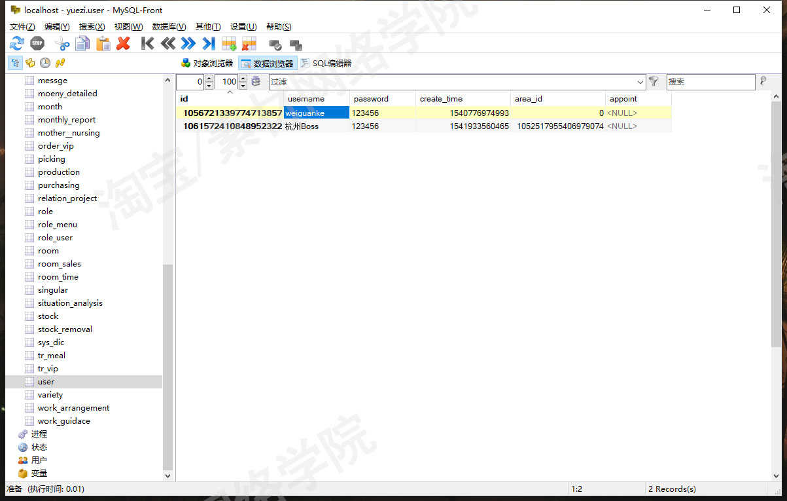Image resolution: width=787 pixels, height=501 pixels.
Task: Click the insert record icon
Action: 229,44
